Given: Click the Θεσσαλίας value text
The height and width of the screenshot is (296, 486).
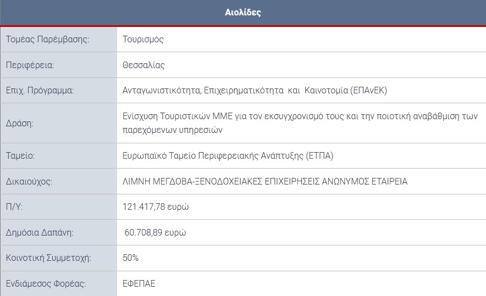Looking at the screenshot, I should coord(143,65).
